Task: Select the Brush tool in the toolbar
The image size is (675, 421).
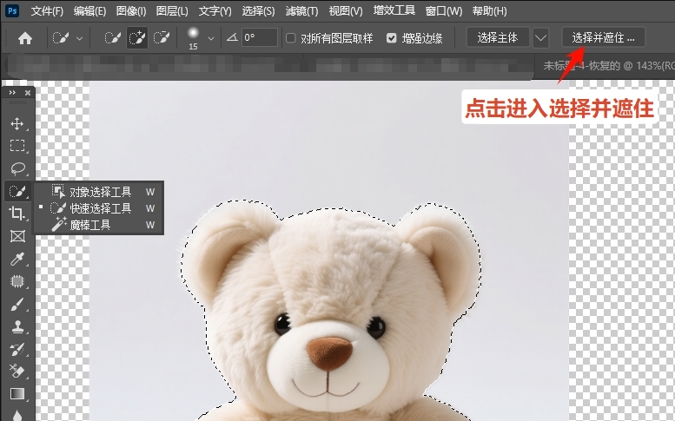Action: coord(17,304)
